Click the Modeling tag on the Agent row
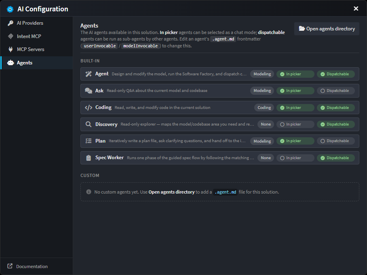The height and width of the screenshot is (275, 367). [x=262, y=74]
